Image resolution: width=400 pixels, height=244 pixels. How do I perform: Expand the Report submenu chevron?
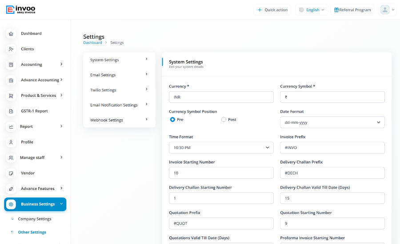pyautogui.click(x=61, y=126)
